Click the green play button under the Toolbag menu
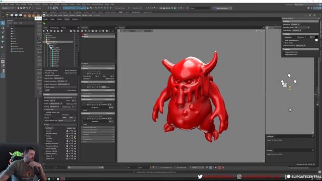The width and height of the screenshot is (322, 181). pyautogui.click(x=44, y=24)
